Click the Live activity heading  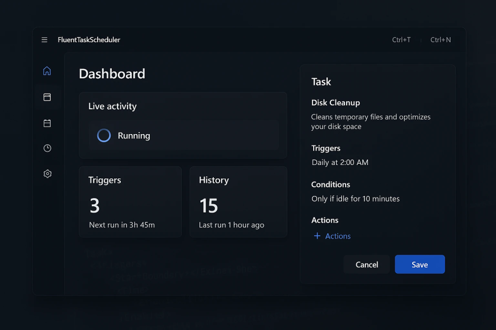click(x=112, y=106)
